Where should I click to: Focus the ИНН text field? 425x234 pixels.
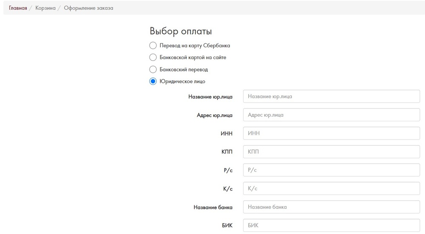(x=331, y=133)
